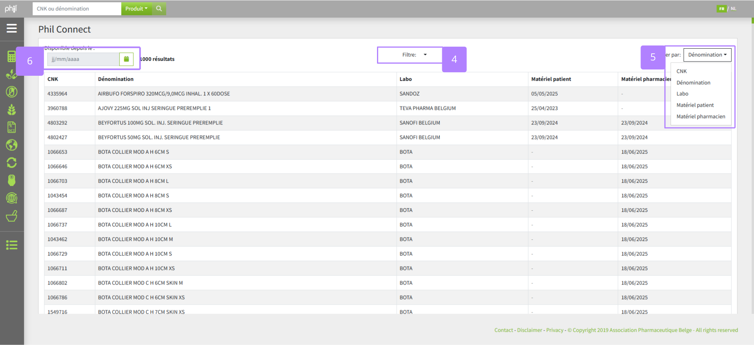Choose Matériel patient in sort menu
The image size is (754, 345).
click(695, 105)
